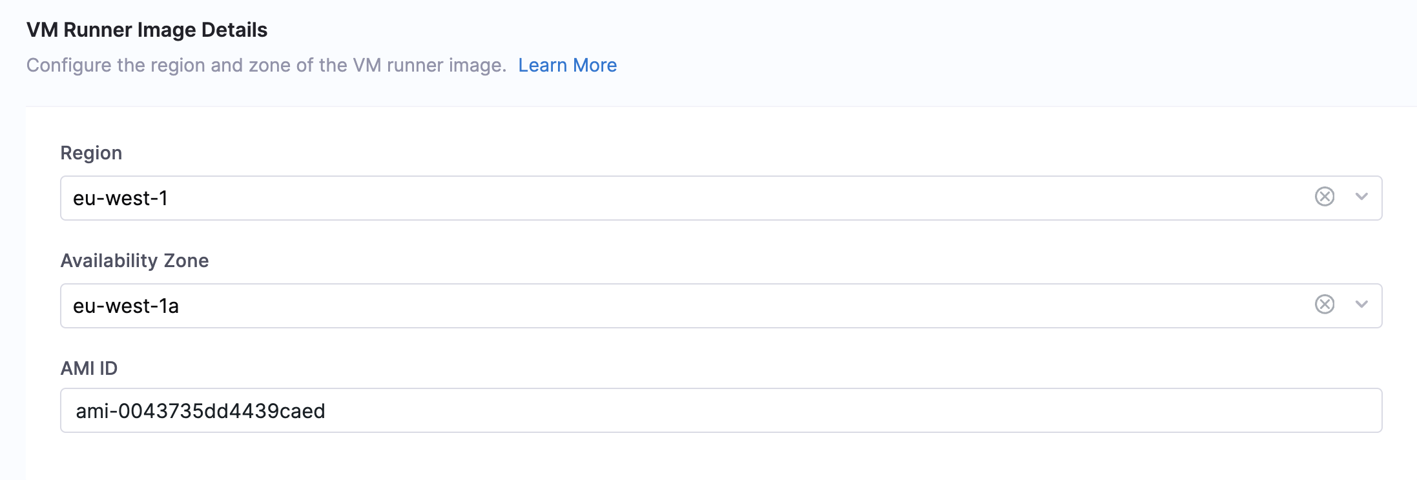The image size is (1417, 480).
Task: Clear the selected Region value
Action: tap(1324, 197)
